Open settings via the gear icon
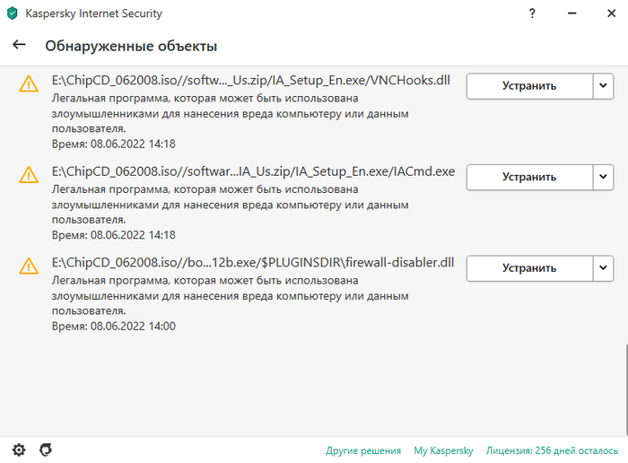Image resolution: width=628 pixels, height=463 pixels. tap(19, 449)
